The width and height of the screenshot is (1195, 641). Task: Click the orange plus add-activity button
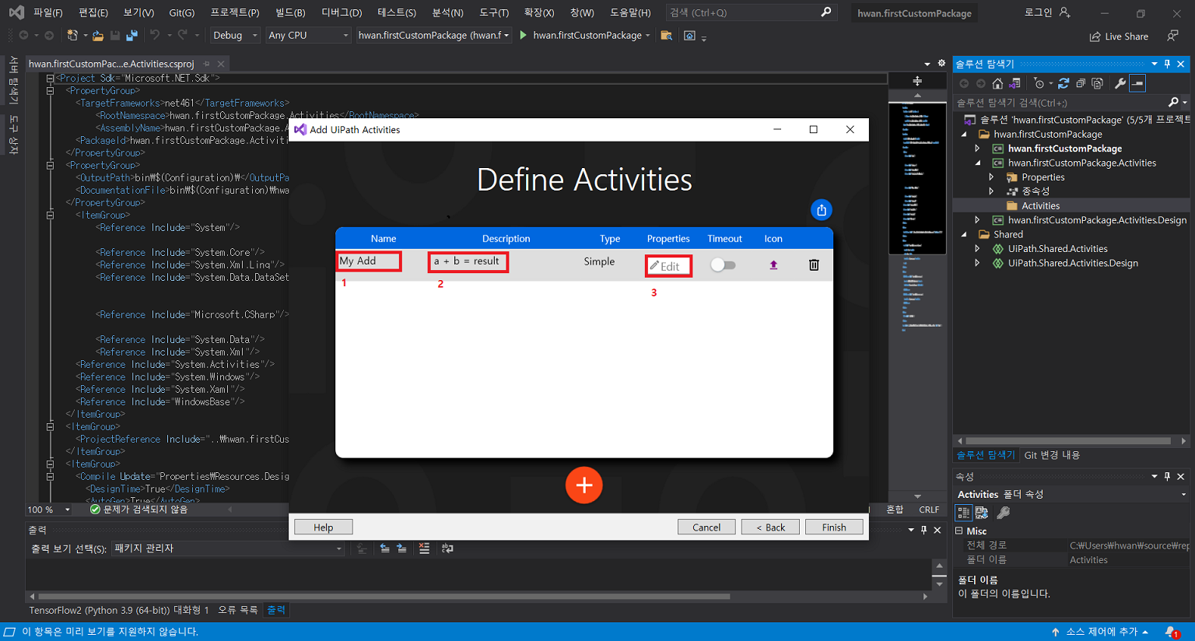pos(583,485)
